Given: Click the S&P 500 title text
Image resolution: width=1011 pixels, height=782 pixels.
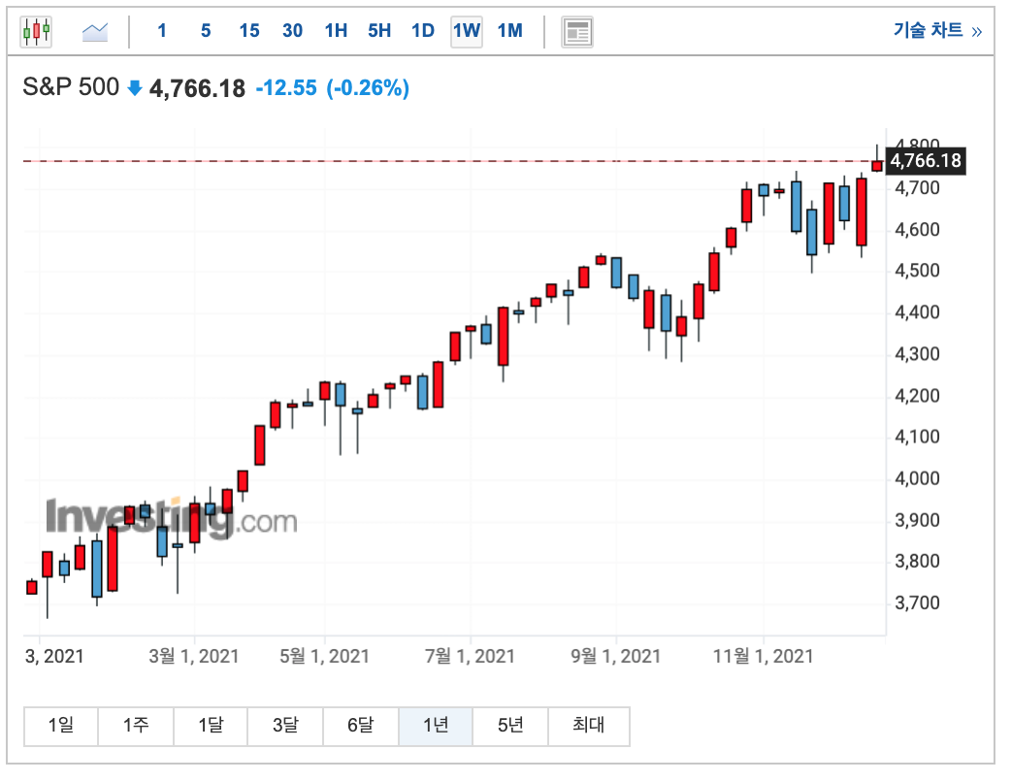Looking at the screenshot, I should (71, 87).
